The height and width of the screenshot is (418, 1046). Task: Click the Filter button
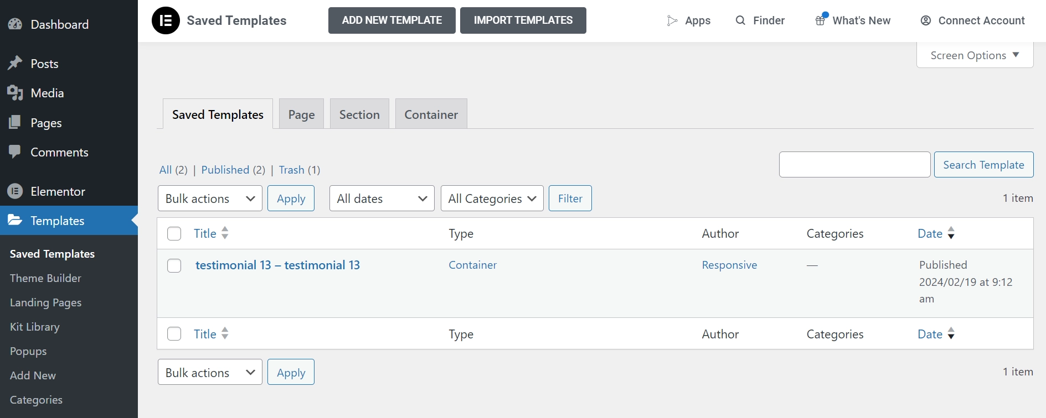(x=570, y=198)
